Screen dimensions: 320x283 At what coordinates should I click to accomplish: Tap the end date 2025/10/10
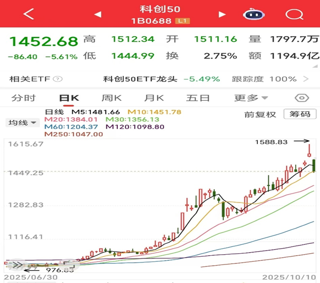[289, 278]
